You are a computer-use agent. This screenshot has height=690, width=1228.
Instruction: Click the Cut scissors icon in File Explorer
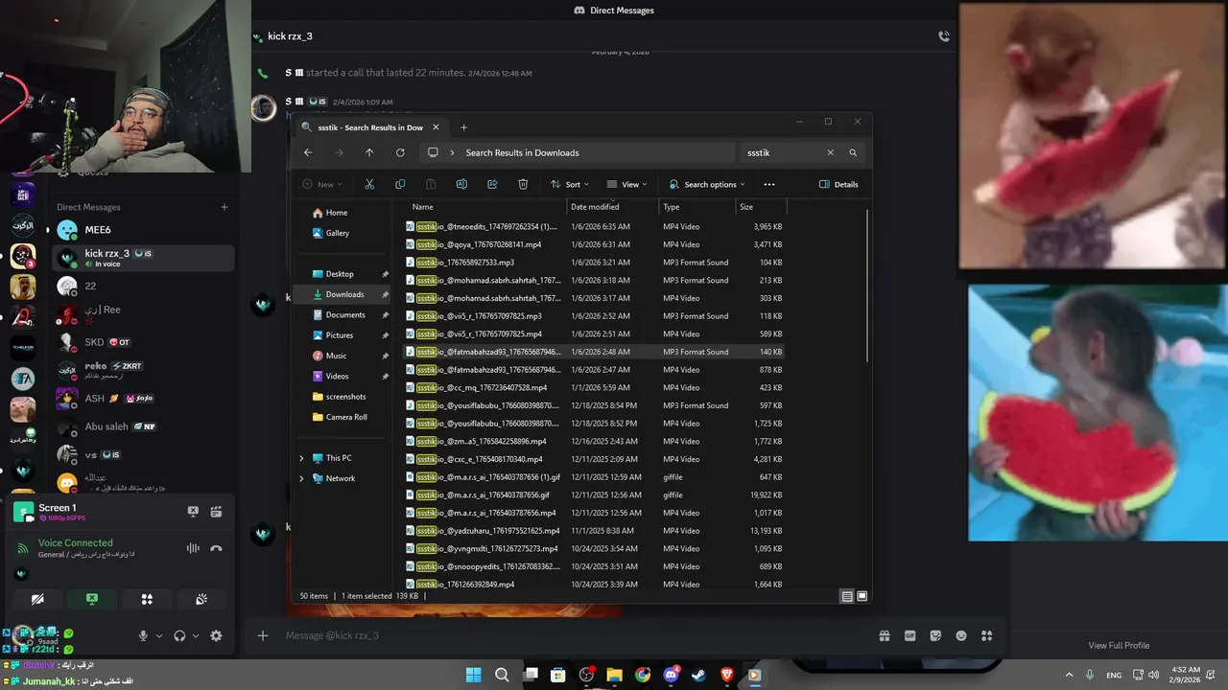click(x=369, y=184)
